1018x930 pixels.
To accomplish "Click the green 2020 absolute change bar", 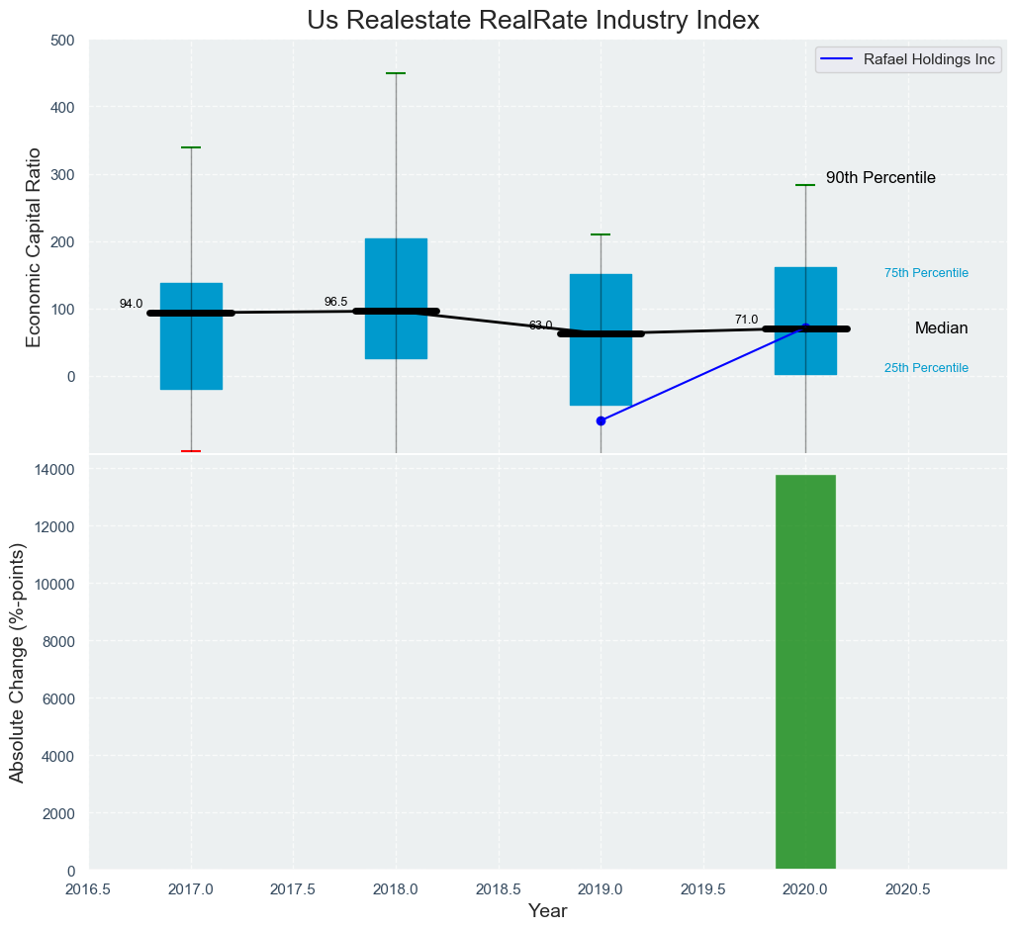I will pyautogui.click(x=805, y=673).
